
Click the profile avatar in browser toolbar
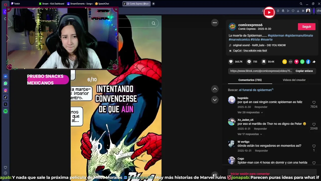pyautogui.click(x=308, y=11)
